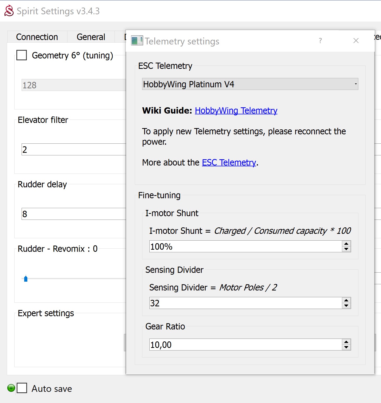Enable the Geometry 6° (tuning) checkbox

(x=22, y=55)
